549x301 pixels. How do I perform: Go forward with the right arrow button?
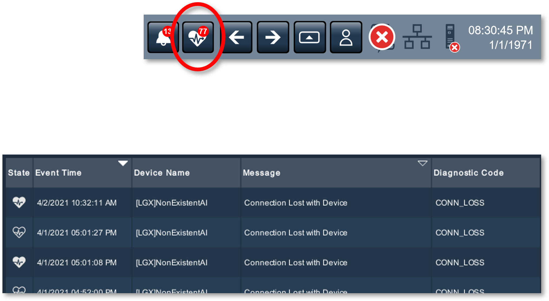[273, 37]
